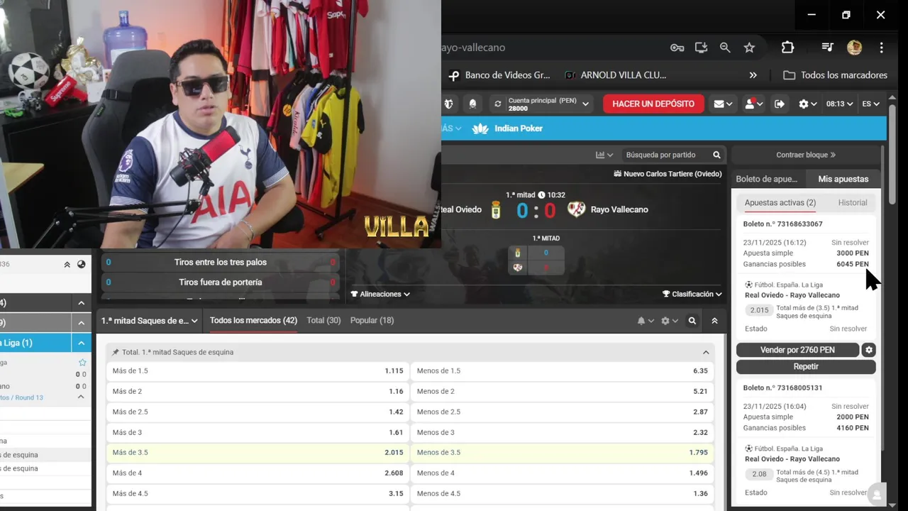
Task: Select the Total (30) tab
Action: click(x=323, y=321)
